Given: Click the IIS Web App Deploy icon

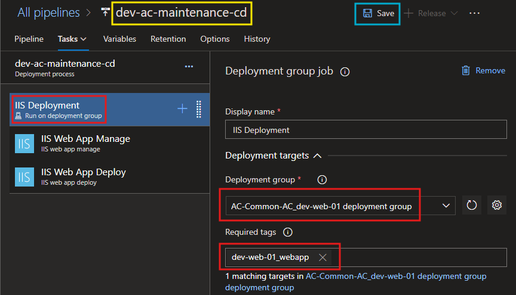Looking at the screenshot, I should 24,177.
